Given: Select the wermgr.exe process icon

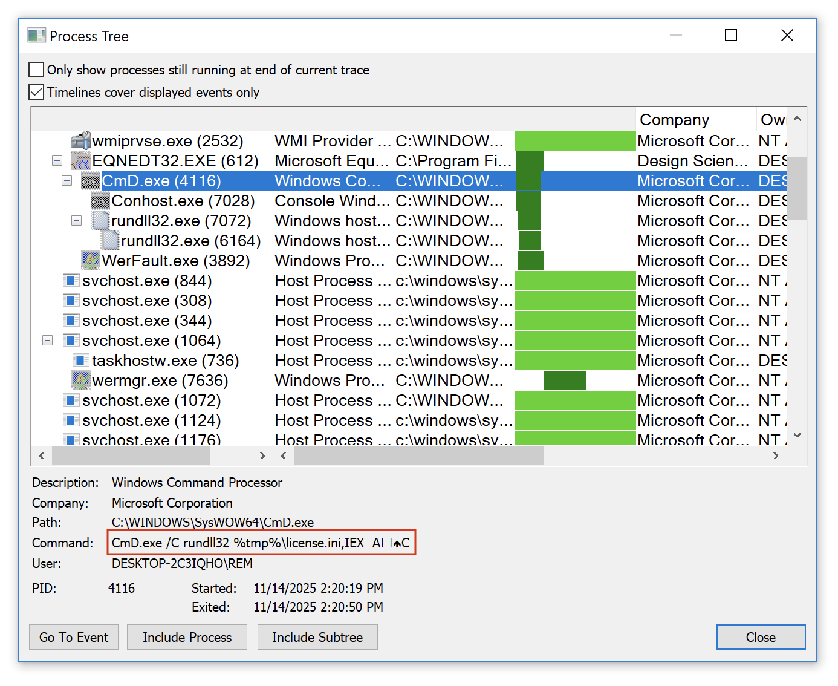Looking at the screenshot, I should click(x=80, y=380).
